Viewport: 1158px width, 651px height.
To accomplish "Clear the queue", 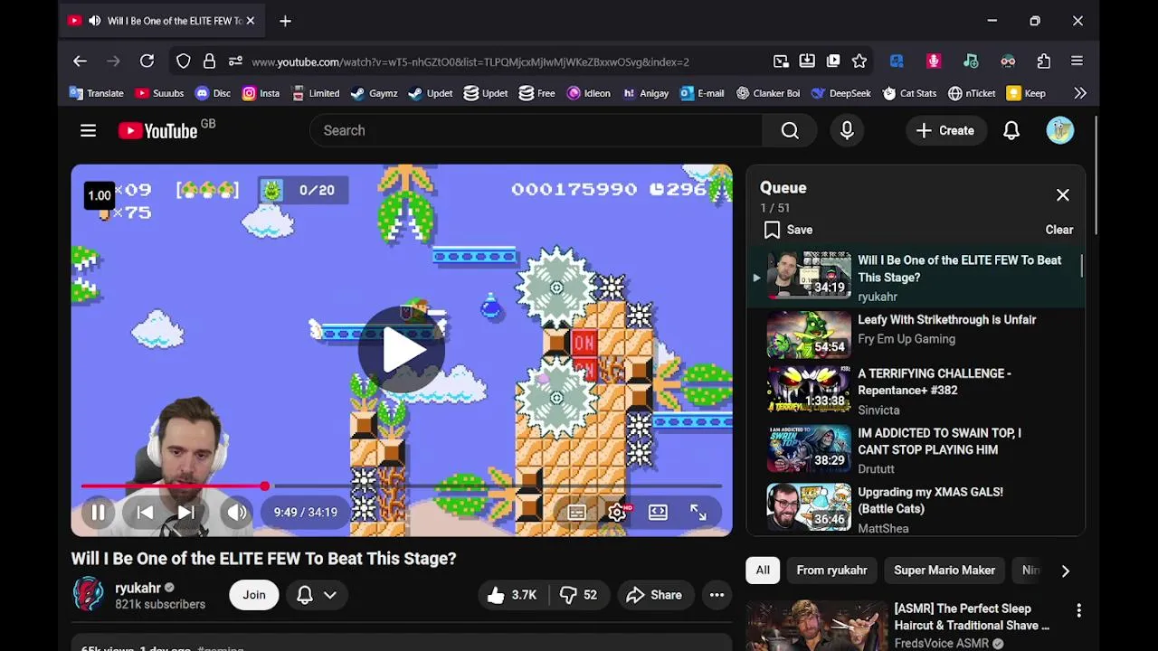I will pyautogui.click(x=1059, y=230).
